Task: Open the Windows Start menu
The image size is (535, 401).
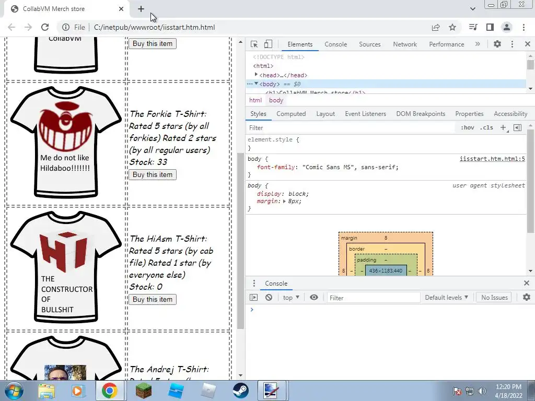Action: [x=14, y=391]
